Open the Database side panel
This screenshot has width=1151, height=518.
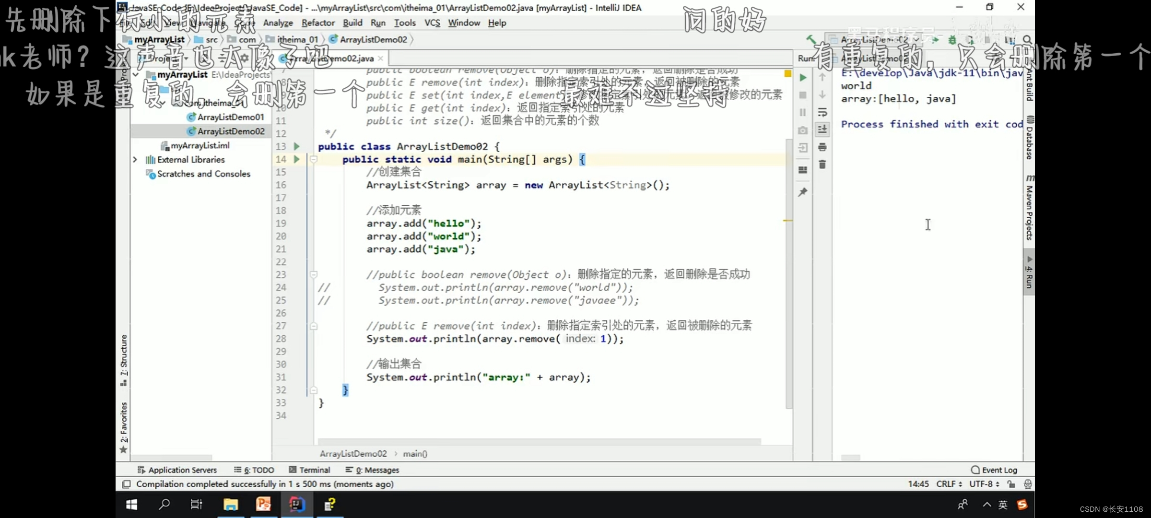(x=1029, y=138)
